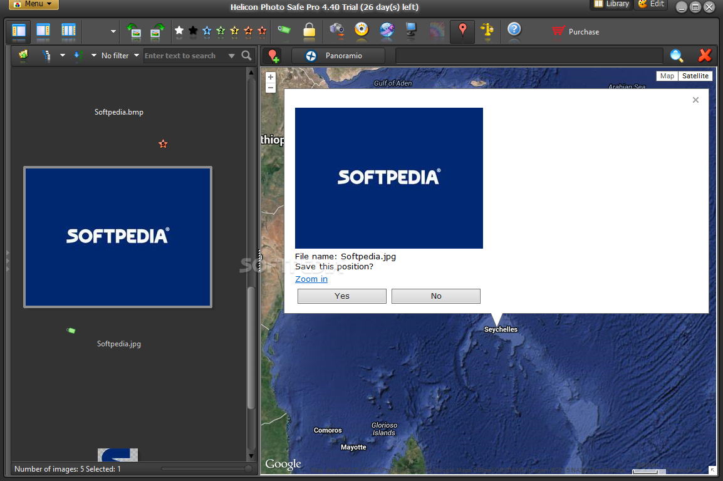Click the Purchase cart button
The image size is (723, 481).
575,31
